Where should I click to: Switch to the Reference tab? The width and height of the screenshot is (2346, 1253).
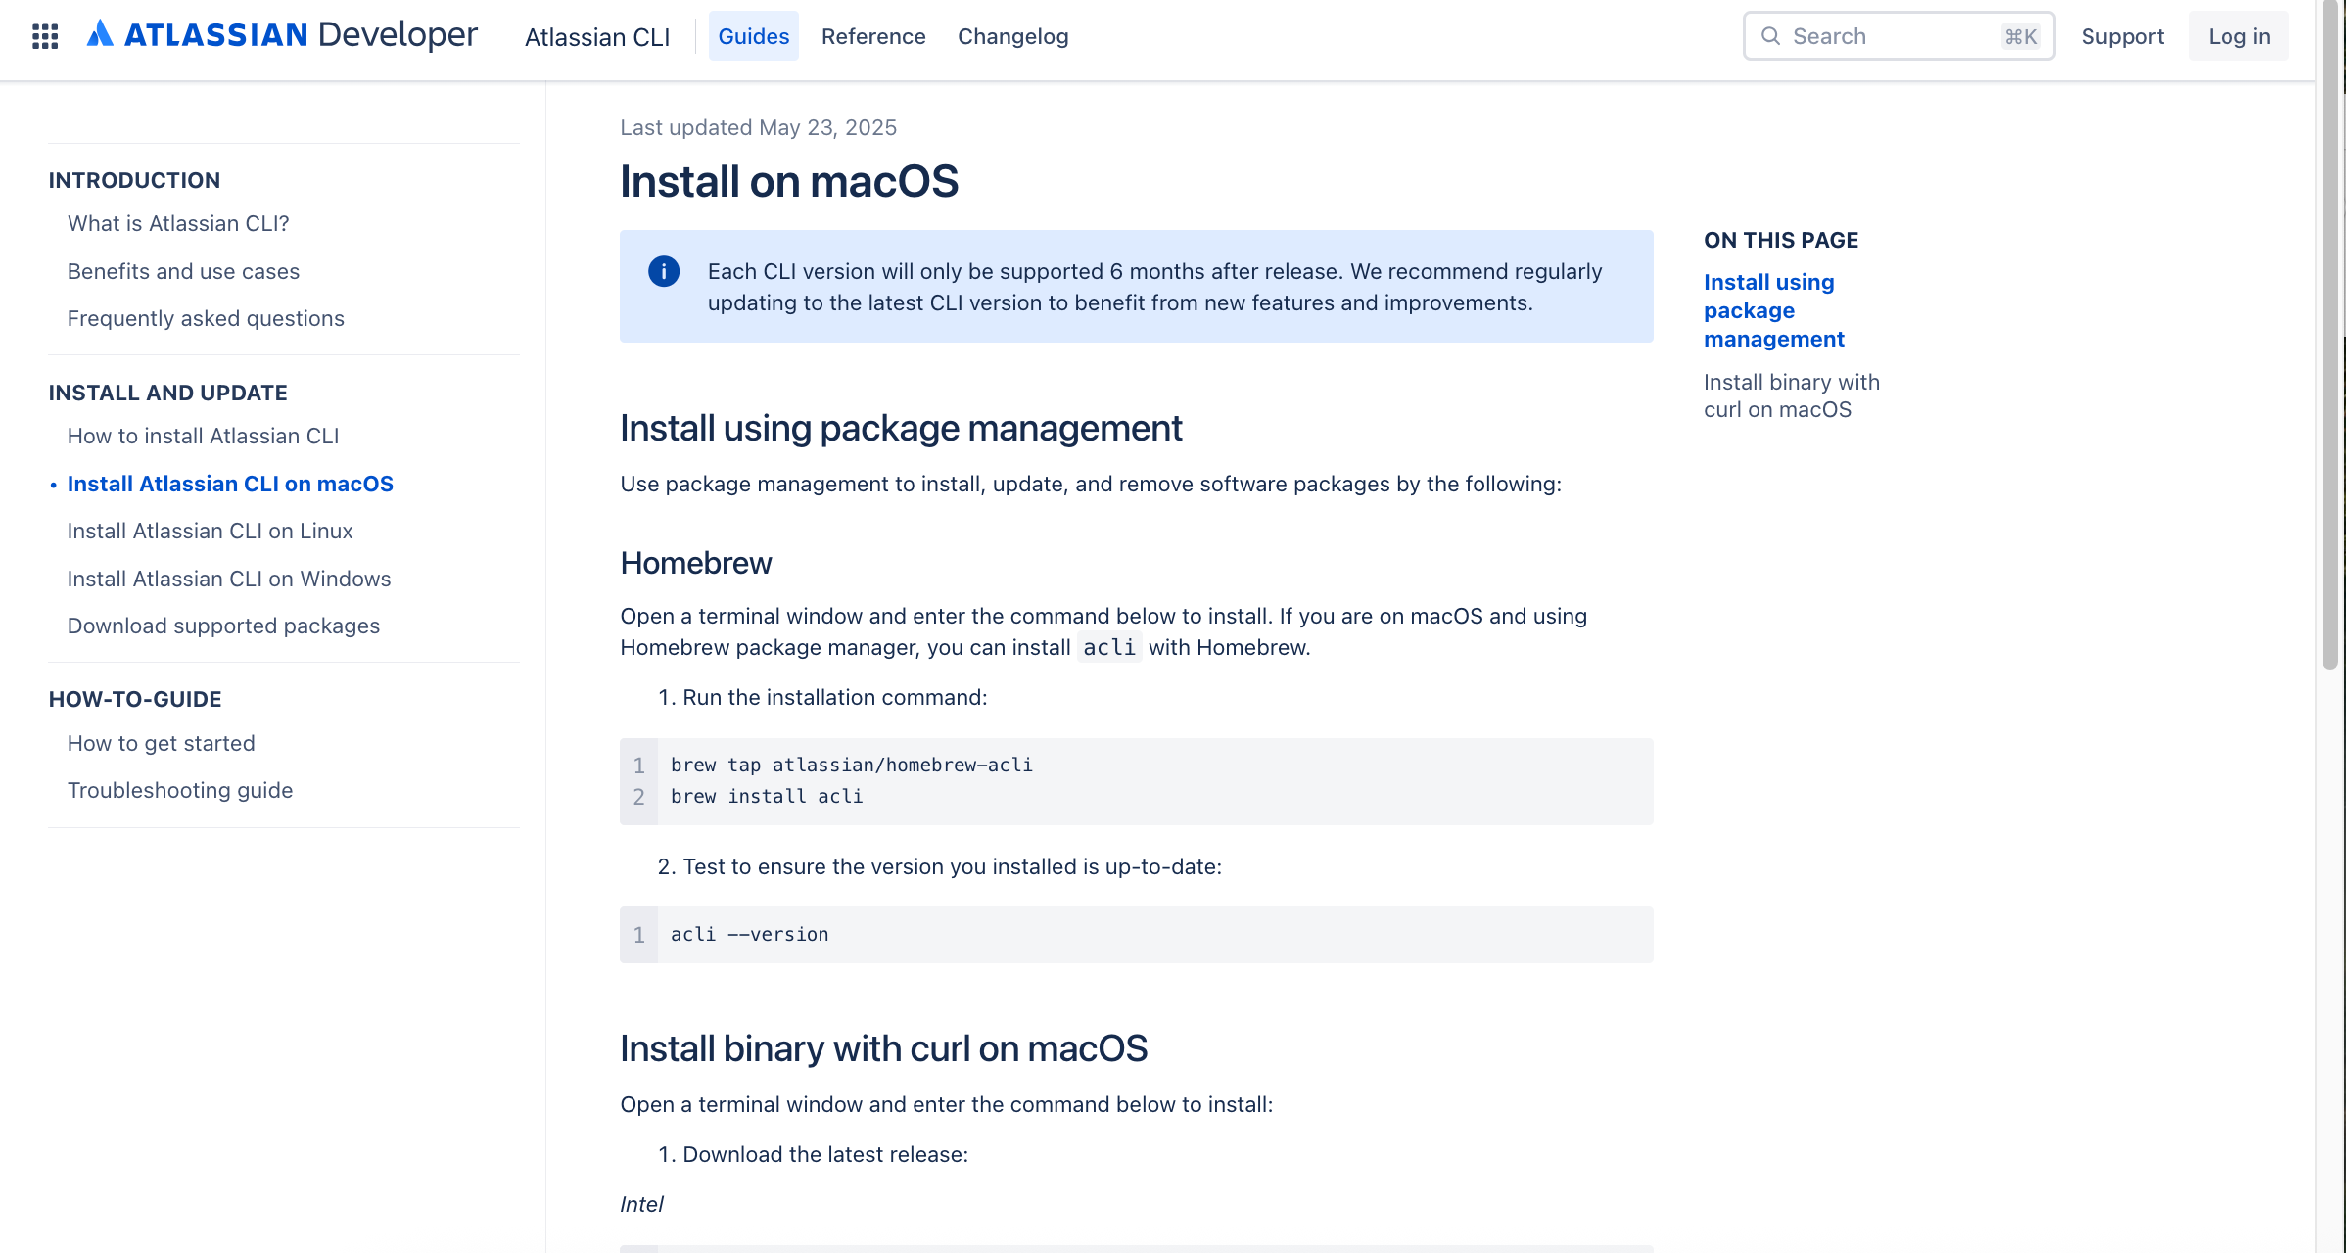pos(873,36)
